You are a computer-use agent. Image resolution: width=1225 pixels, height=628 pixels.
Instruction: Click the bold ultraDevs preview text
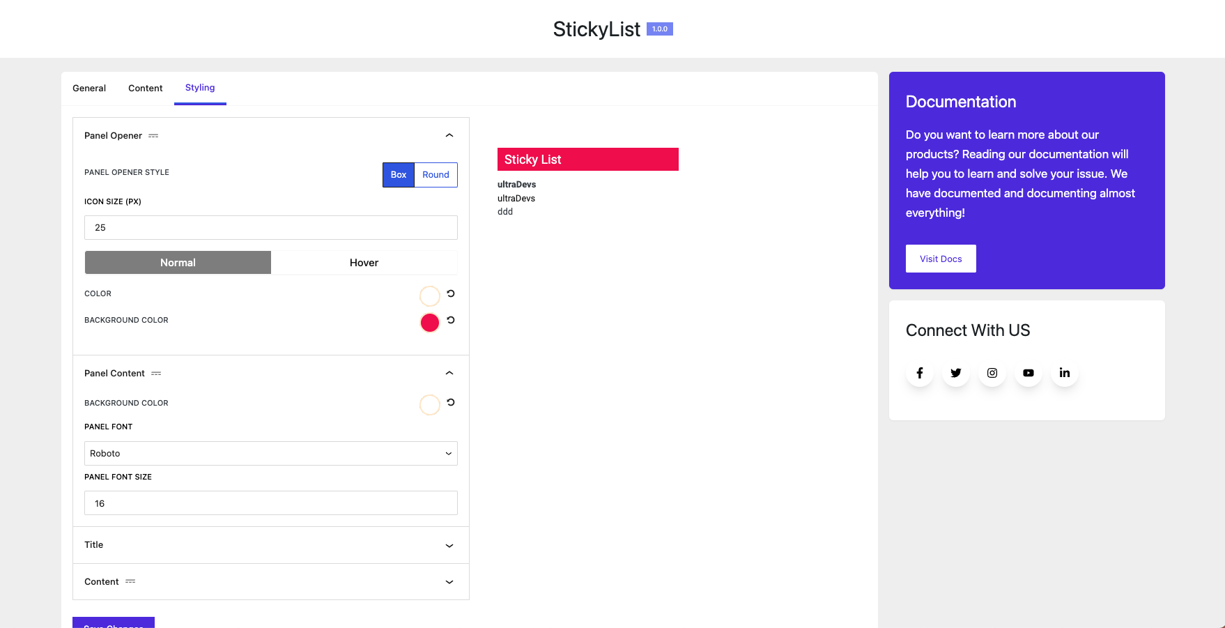(x=517, y=185)
